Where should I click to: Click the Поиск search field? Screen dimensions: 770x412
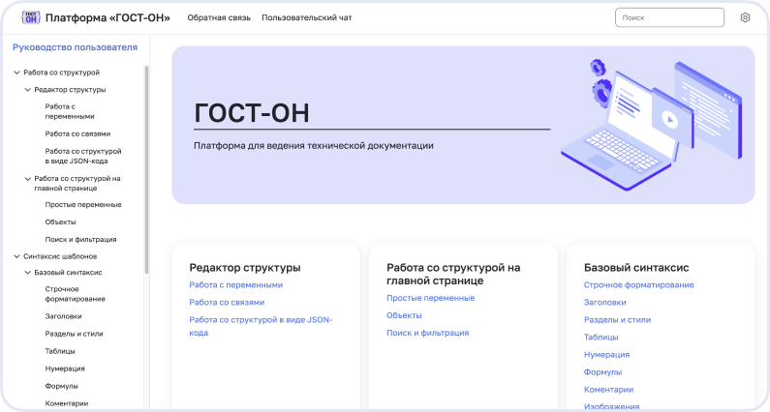[x=669, y=17]
